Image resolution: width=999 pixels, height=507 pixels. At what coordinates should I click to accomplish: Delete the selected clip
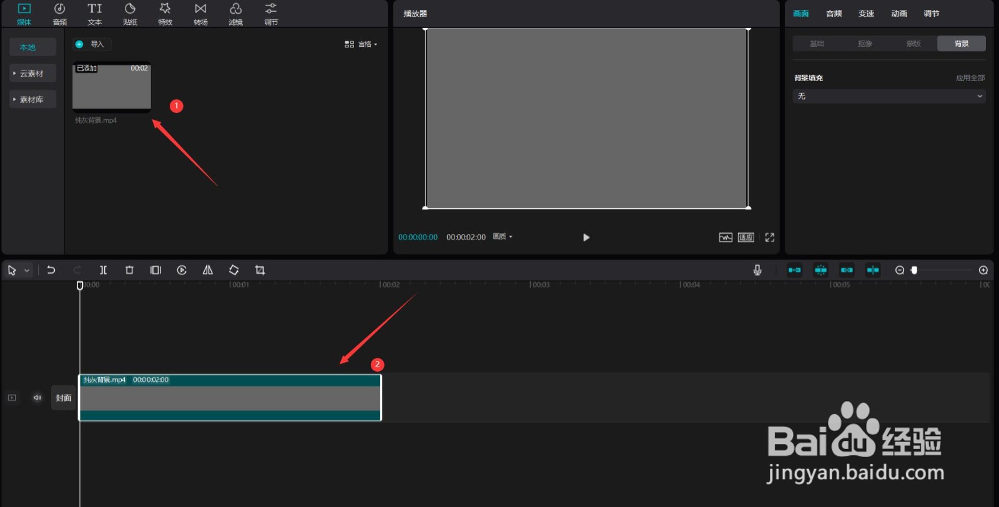(x=129, y=270)
